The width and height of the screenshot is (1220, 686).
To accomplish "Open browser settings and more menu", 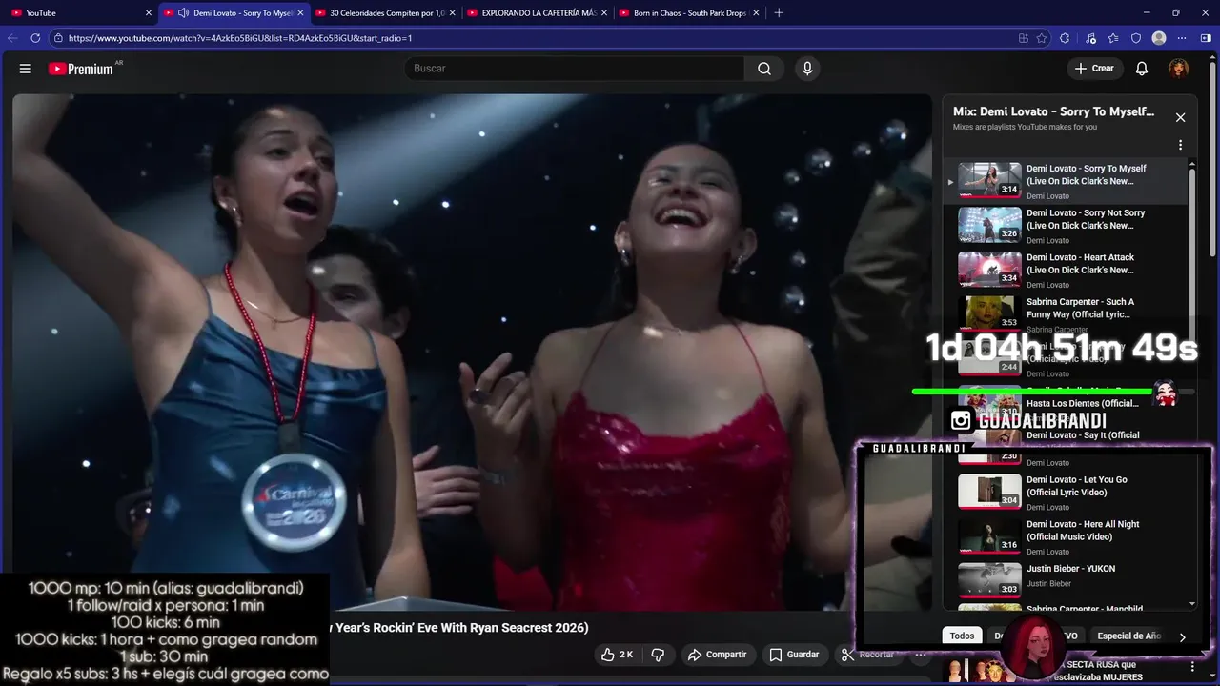I will pyautogui.click(x=1182, y=38).
